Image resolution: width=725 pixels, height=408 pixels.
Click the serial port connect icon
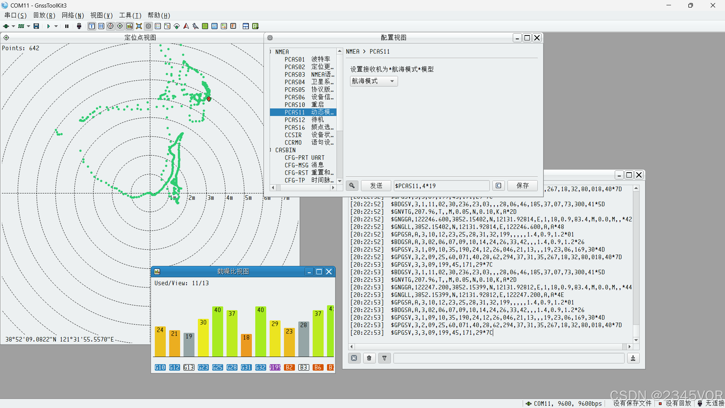click(6, 26)
